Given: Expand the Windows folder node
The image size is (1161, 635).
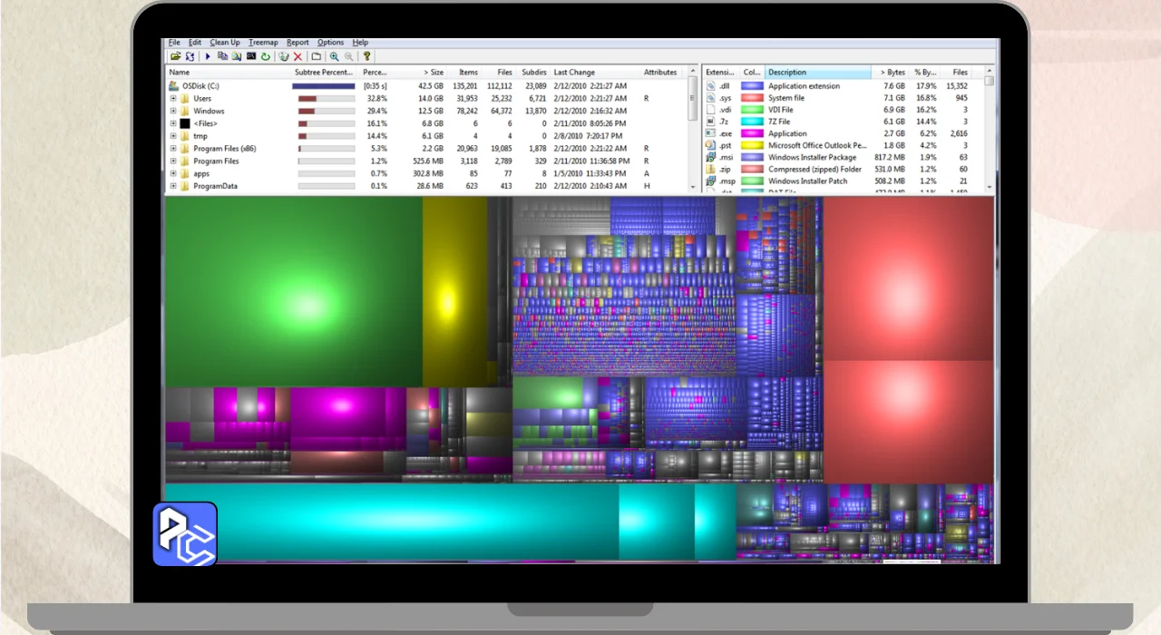Looking at the screenshot, I should 172,111.
